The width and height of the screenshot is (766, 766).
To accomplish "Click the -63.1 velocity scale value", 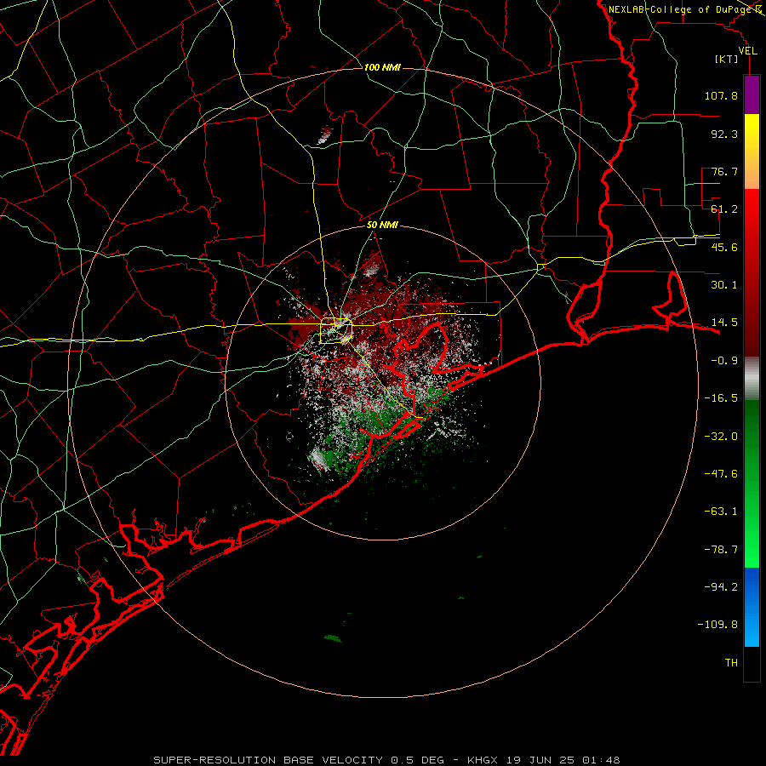I will pos(721,512).
